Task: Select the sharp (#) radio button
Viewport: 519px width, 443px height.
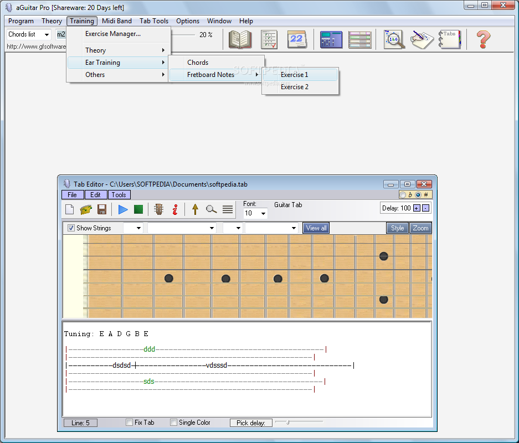Action: click(418, 195)
